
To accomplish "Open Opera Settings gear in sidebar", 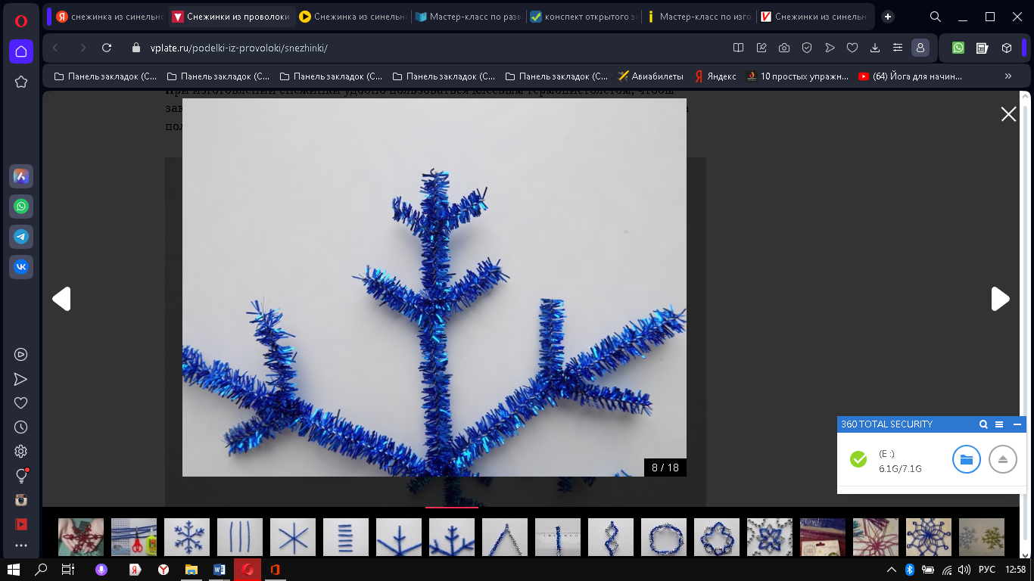I will 21,452.
